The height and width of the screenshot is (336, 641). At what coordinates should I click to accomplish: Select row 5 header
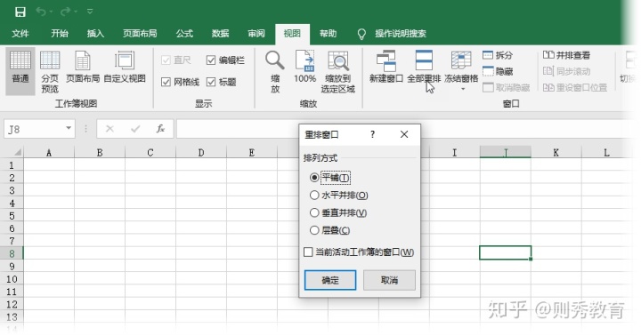click(12, 216)
